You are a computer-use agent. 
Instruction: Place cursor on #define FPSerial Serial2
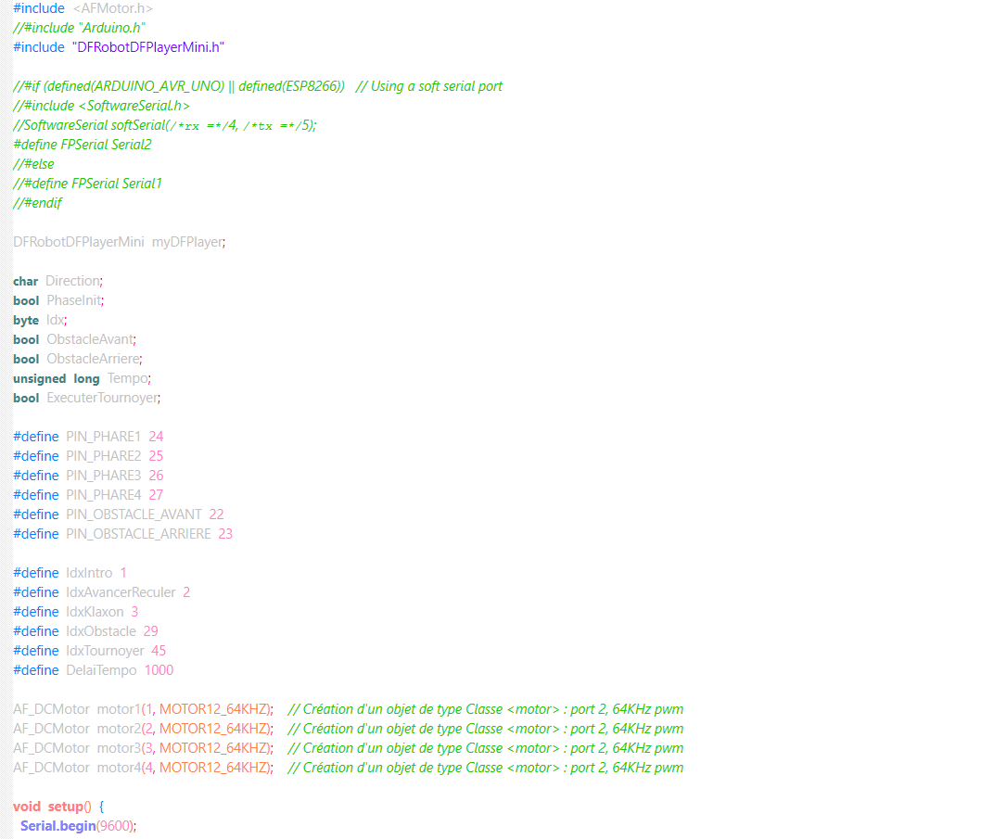point(82,145)
